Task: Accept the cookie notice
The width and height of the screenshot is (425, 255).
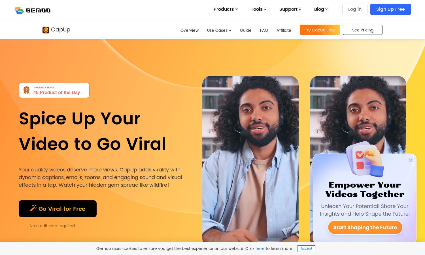Action: 306,248
